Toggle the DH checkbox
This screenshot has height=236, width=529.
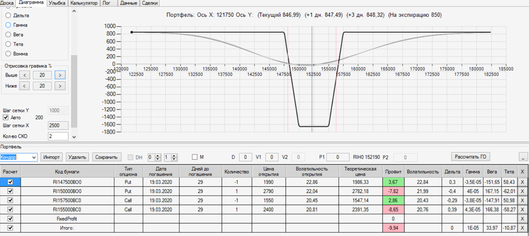tap(130, 157)
